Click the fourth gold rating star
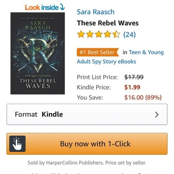Viewport: 174px width, 174px height. tap(108, 34)
